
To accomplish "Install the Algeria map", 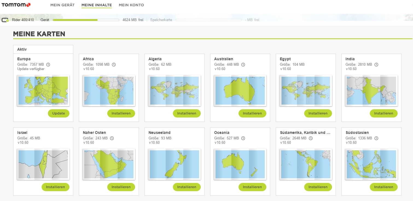I will [187, 113].
